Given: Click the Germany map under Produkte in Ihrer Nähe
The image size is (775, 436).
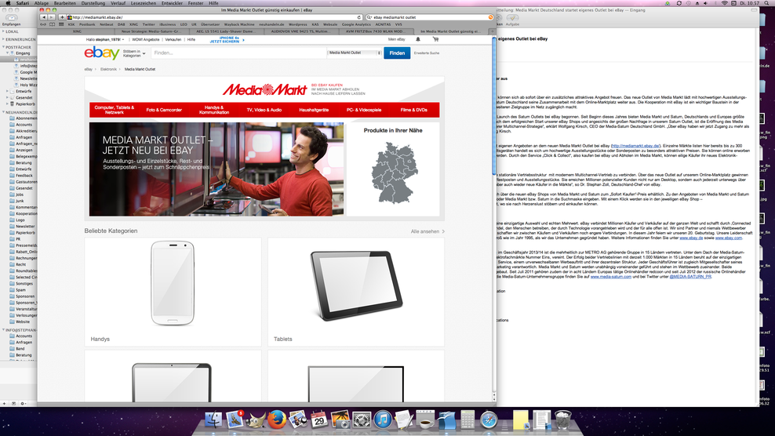Looking at the screenshot, I should 395,173.
